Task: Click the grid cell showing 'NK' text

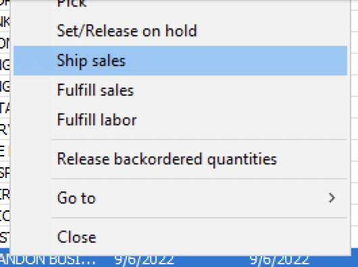Action: pyautogui.click(x=5, y=22)
